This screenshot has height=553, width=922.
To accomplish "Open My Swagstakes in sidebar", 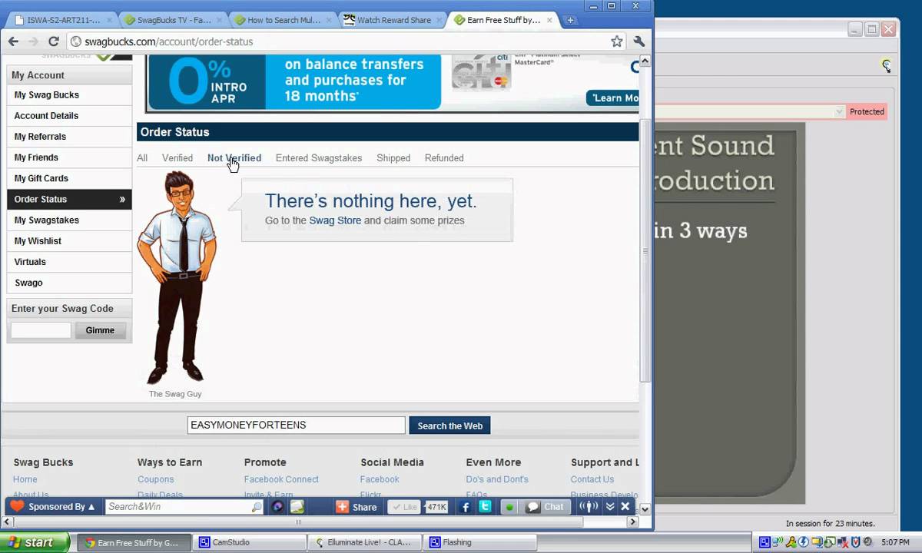I will point(69,220).
